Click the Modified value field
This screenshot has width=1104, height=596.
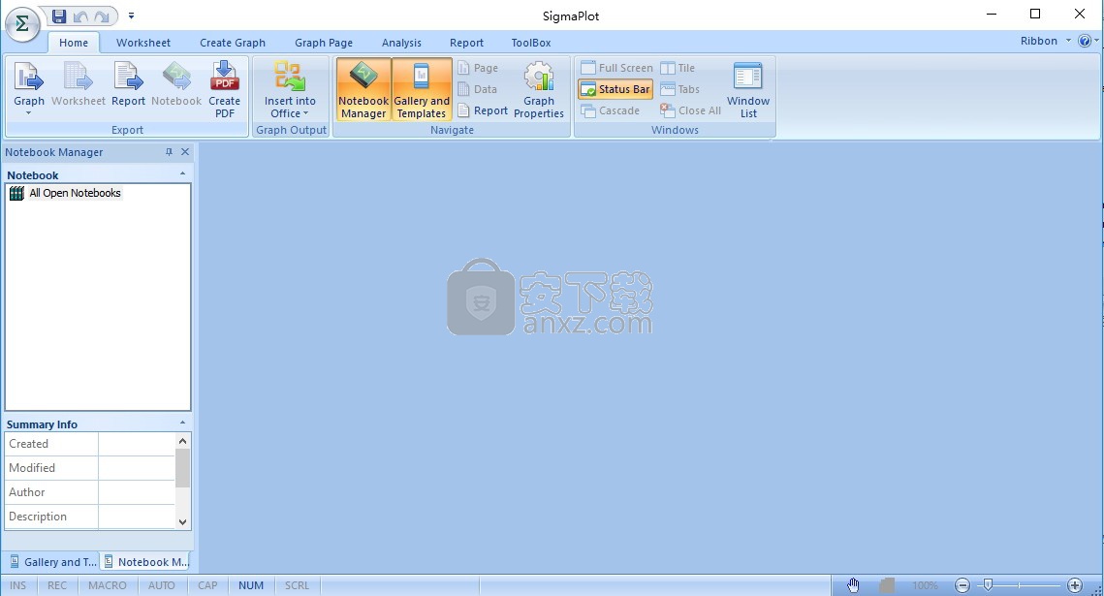pyautogui.click(x=137, y=468)
